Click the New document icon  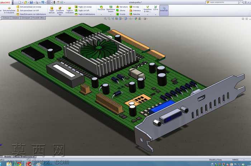click(19, 2)
